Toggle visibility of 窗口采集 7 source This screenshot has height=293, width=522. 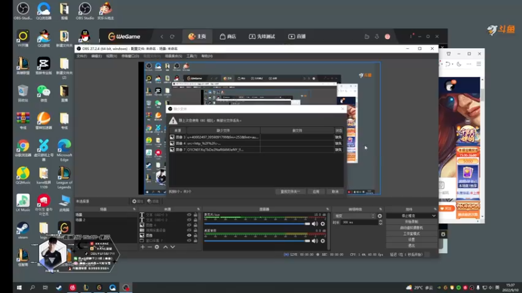click(x=189, y=240)
